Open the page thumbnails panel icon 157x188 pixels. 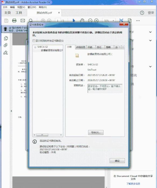click(6, 38)
